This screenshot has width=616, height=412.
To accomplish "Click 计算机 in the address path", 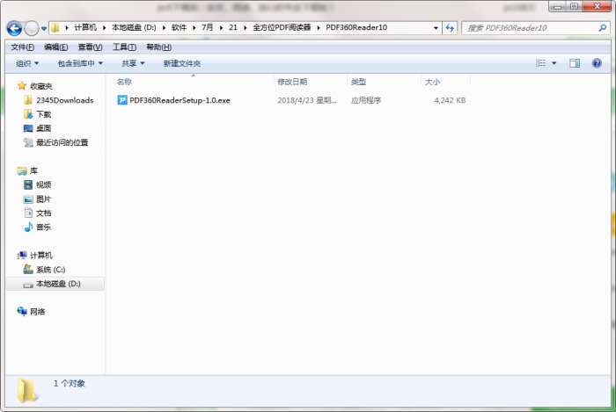I will (x=85, y=27).
